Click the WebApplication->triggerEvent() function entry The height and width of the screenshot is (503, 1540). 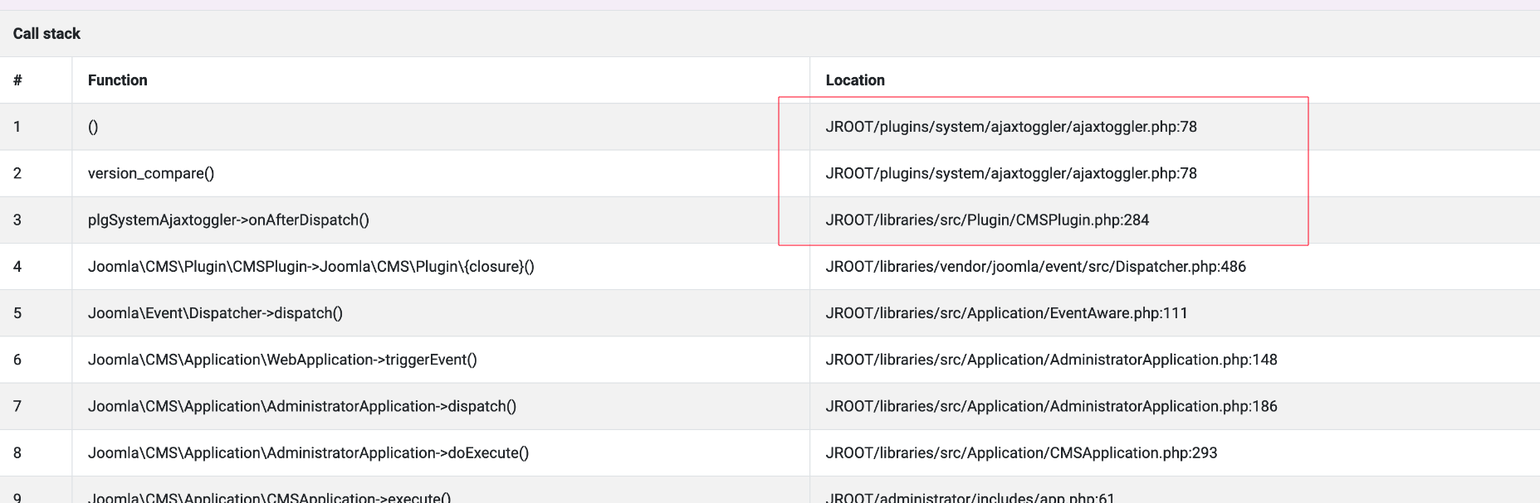click(x=282, y=360)
